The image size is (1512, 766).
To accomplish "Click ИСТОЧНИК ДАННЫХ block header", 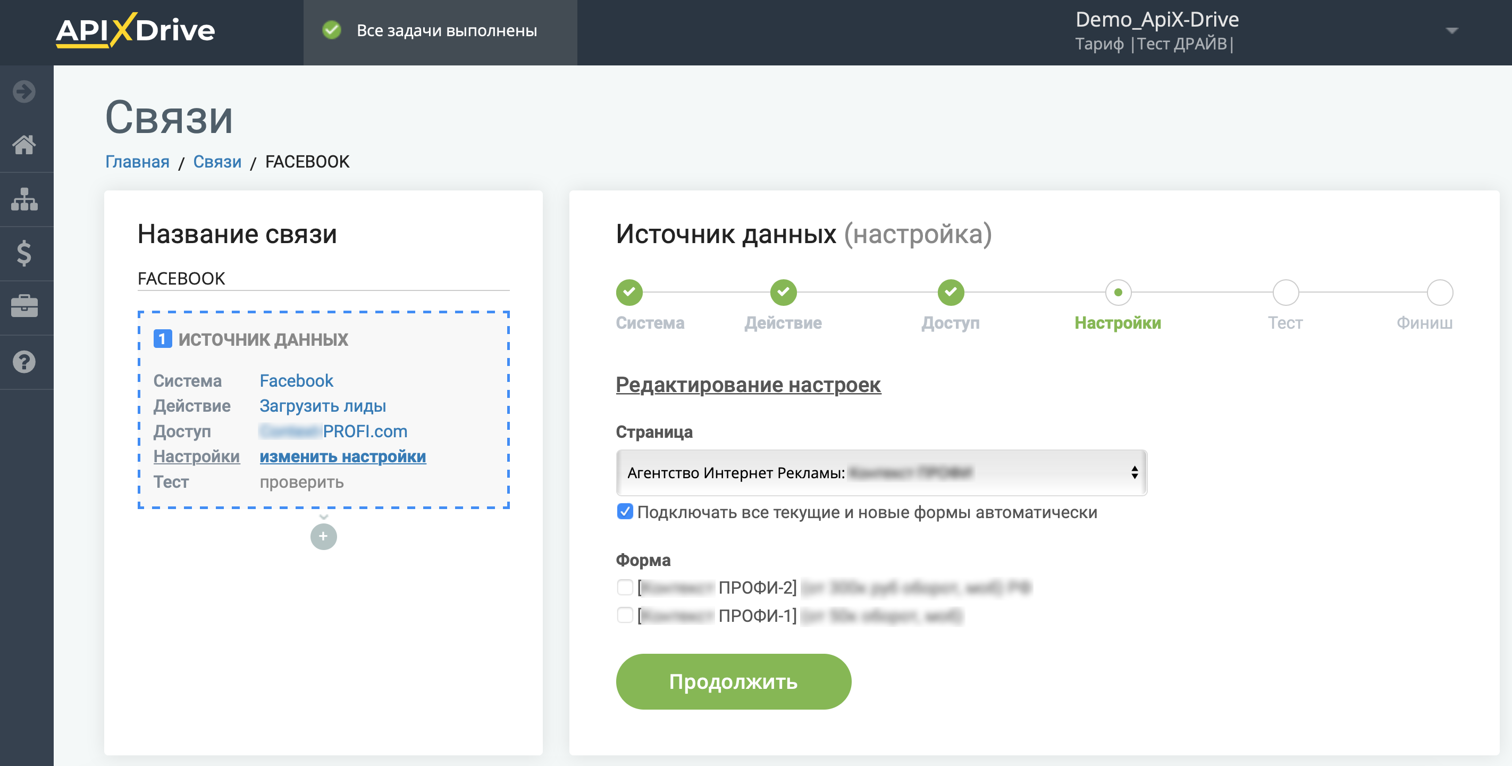I will click(x=263, y=339).
